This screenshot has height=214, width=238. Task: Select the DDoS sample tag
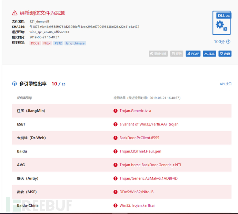pyautogui.click(x=35, y=43)
